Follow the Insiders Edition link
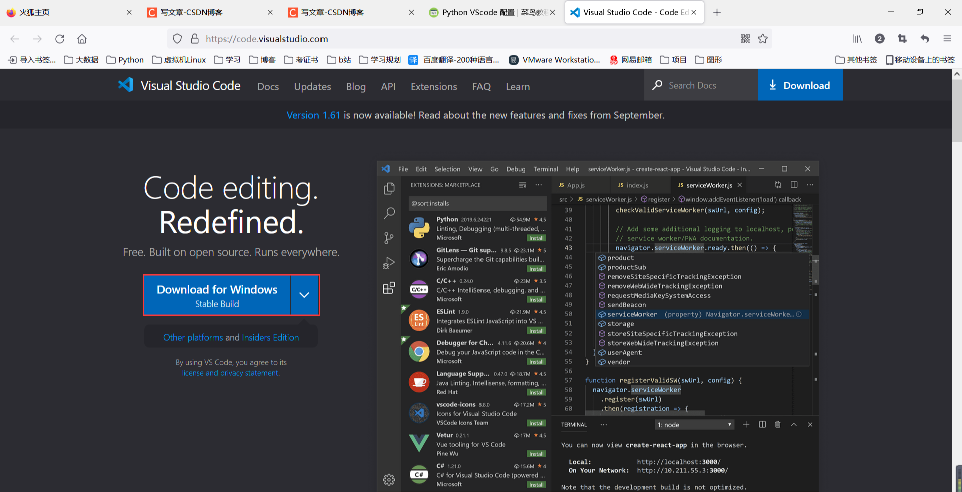Image resolution: width=962 pixels, height=492 pixels. tap(270, 337)
